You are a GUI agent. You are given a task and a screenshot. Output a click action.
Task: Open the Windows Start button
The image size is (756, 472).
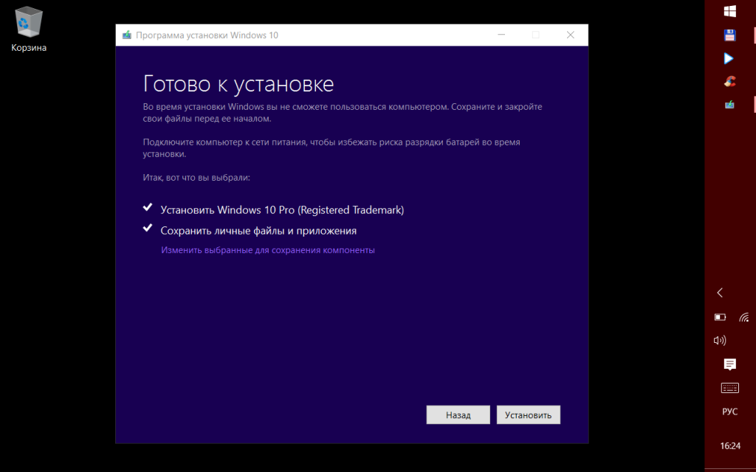730,11
